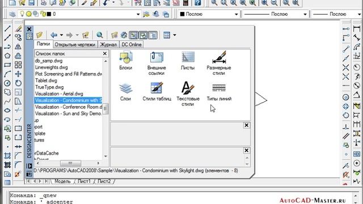This screenshot has width=363, height=204.
Task: Close the description pane with its X
Action: (x=247, y=150)
